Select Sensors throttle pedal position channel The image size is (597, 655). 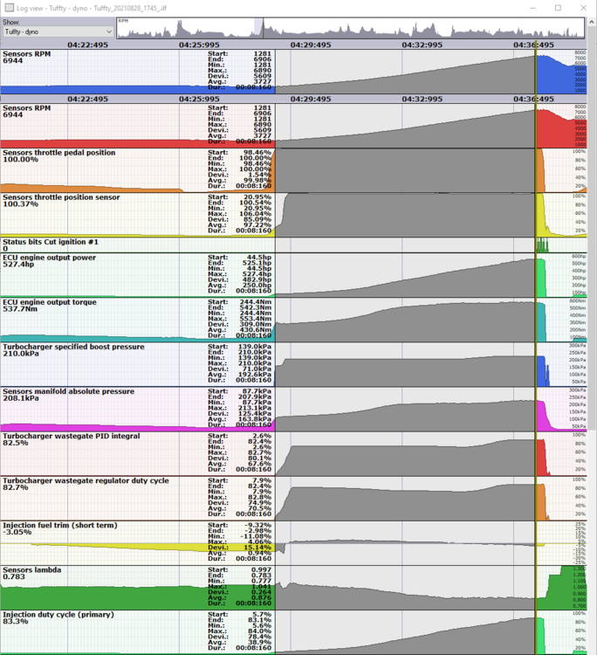58,153
